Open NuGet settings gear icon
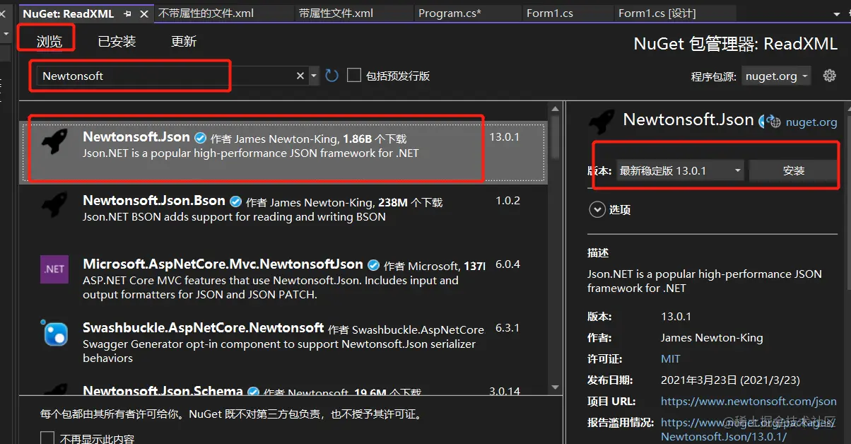This screenshot has height=444, width=851. pyautogui.click(x=830, y=76)
